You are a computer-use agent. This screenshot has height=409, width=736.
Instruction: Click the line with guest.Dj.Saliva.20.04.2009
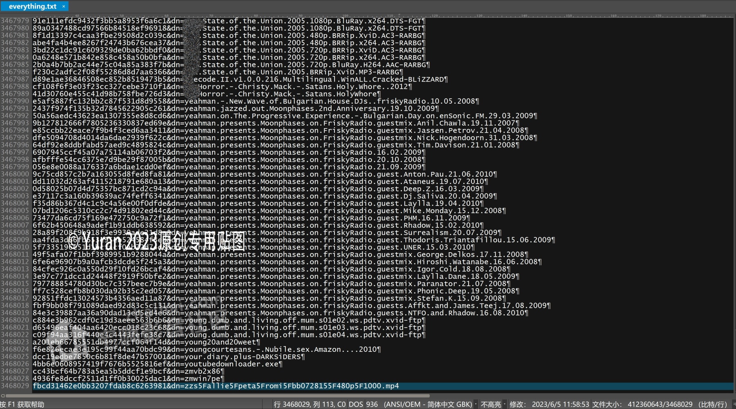pos(265,196)
